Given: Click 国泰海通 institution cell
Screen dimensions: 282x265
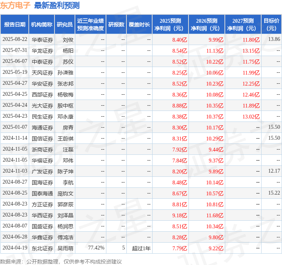Looking at the screenshot, I should click(42, 193).
